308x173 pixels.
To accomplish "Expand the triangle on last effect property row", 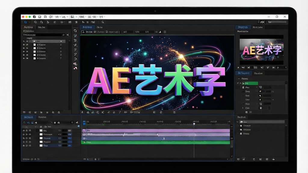I will (x=243, y=108).
